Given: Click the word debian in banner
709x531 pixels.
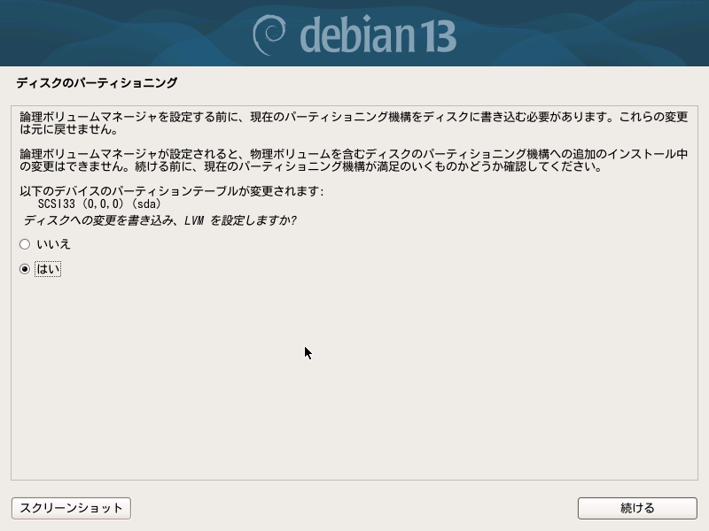Looking at the screenshot, I should pos(357,35).
